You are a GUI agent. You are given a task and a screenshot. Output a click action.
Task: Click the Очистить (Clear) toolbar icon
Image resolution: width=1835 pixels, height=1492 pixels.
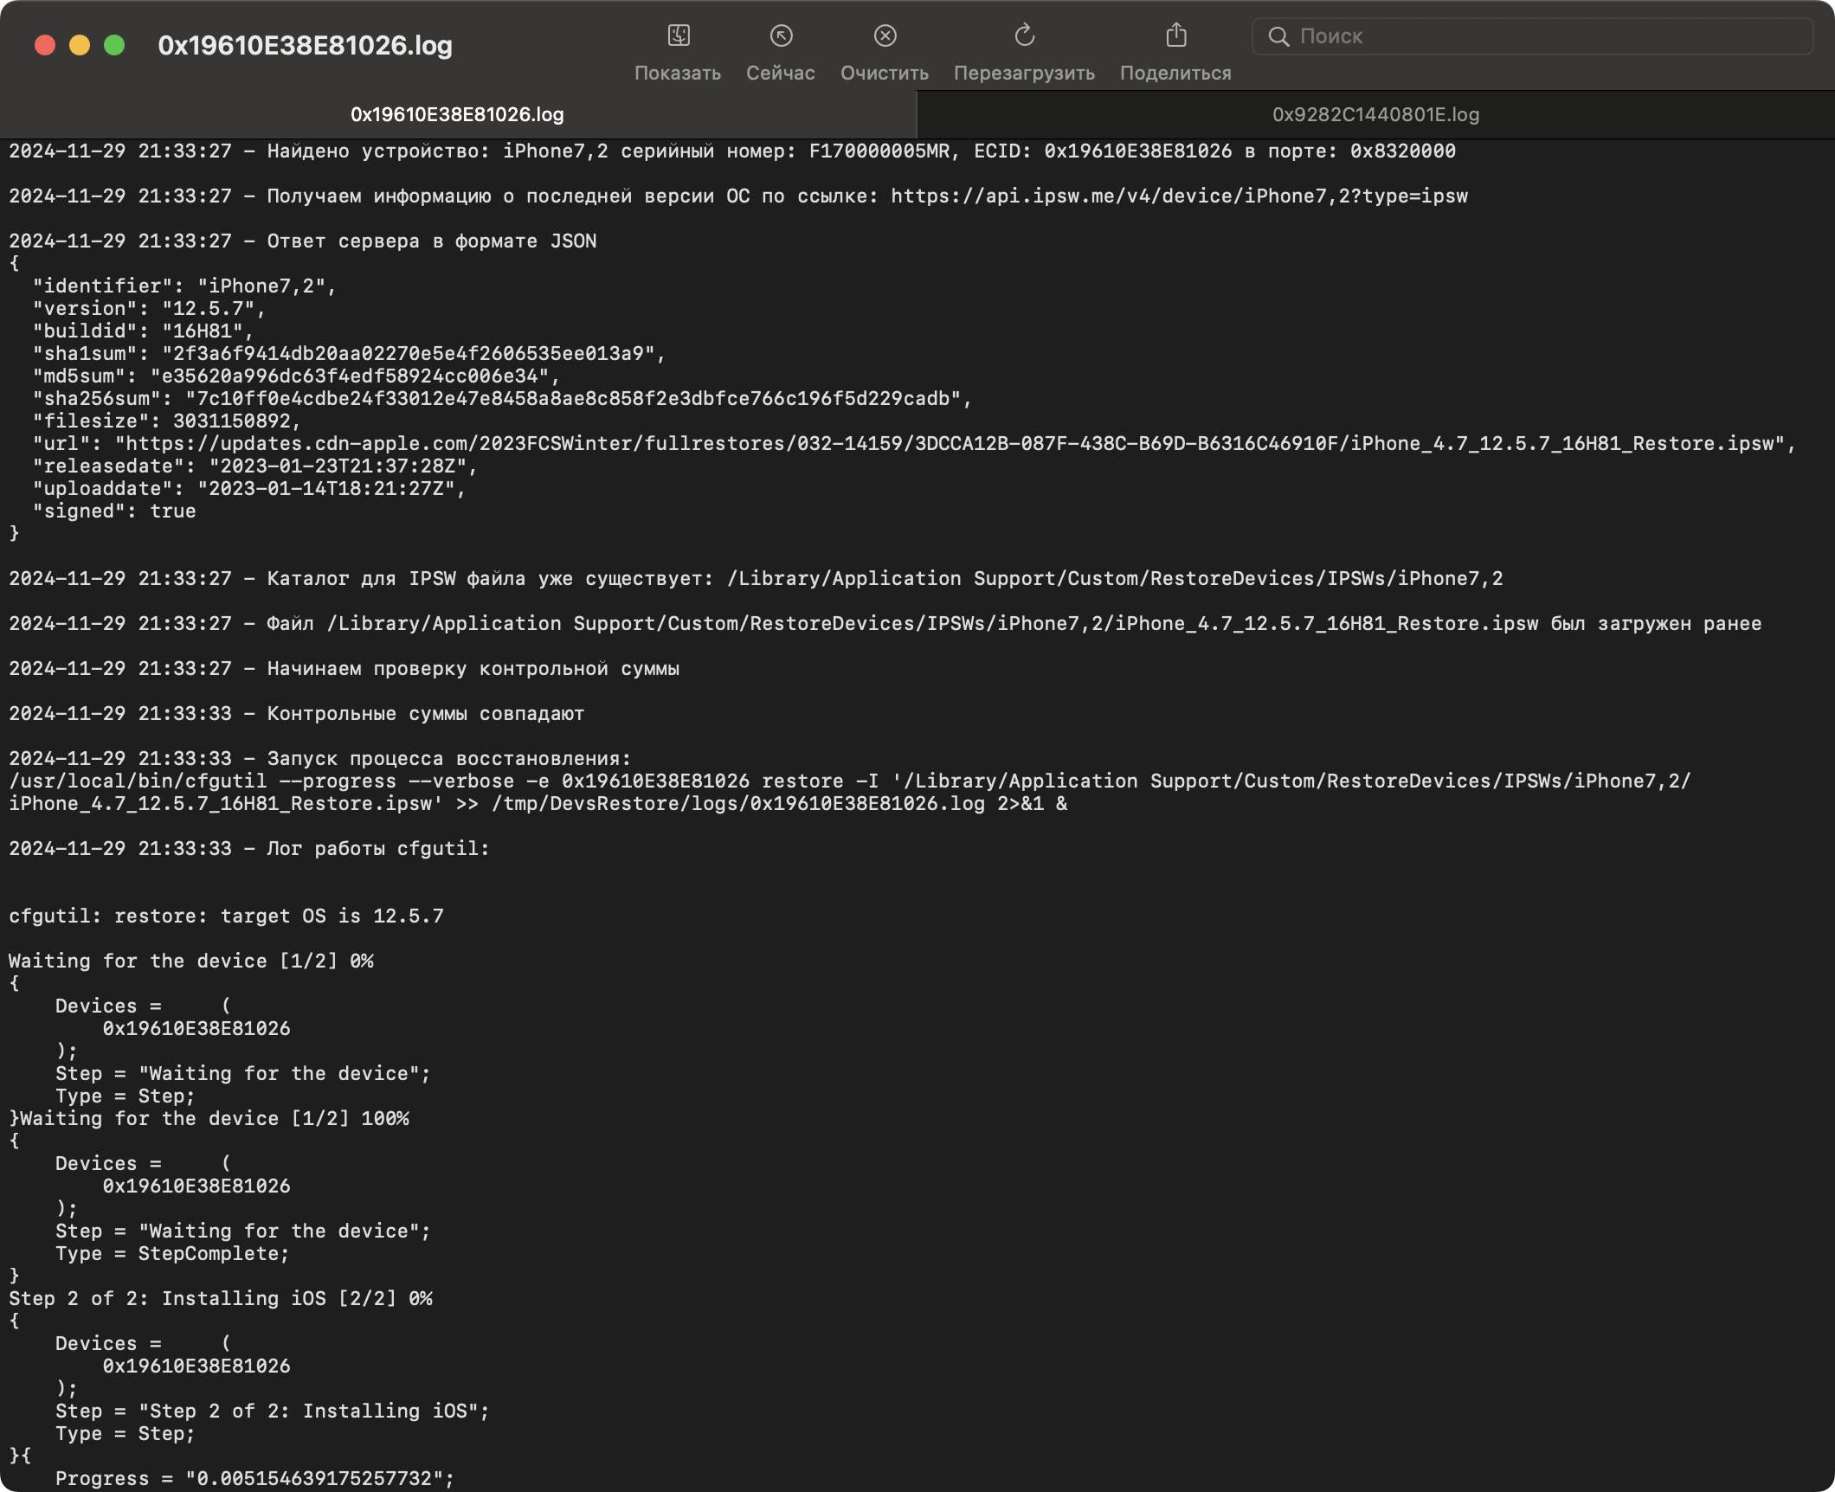[885, 35]
